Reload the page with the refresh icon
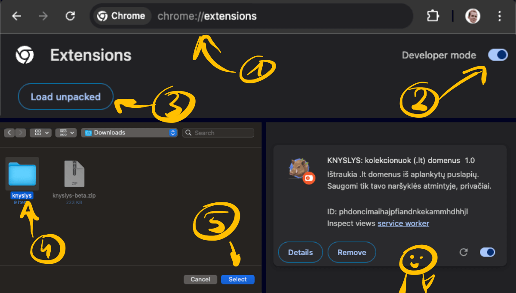 pyautogui.click(x=70, y=16)
